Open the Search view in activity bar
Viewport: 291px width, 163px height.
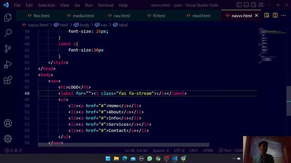point(8,33)
